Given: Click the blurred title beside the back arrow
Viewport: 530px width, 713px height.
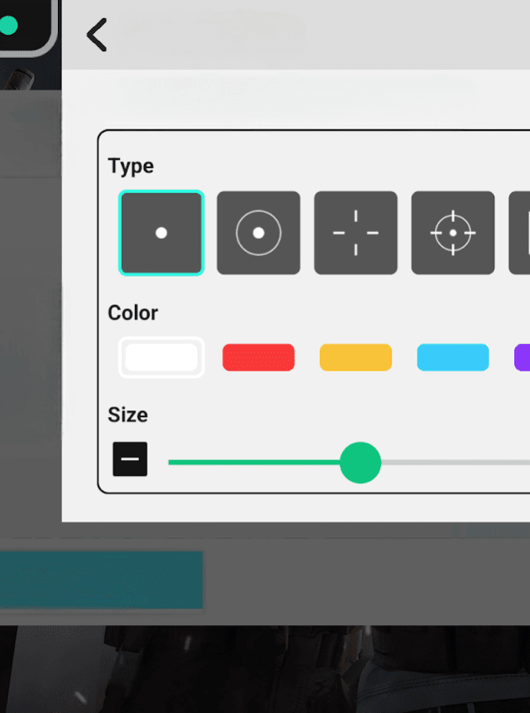Looking at the screenshot, I should (x=215, y=35).
